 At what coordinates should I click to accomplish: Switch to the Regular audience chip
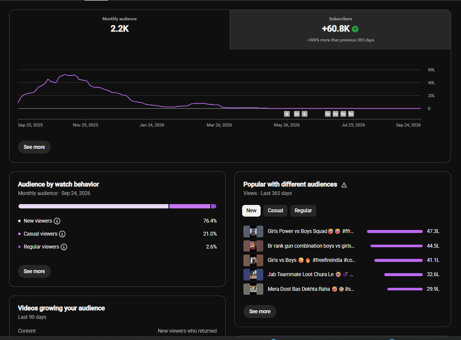pos(303,211)
